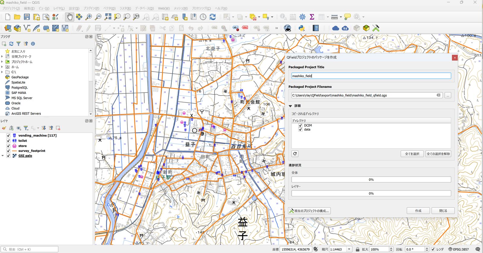Expand 空間ブックマーク in Browser tree
Screen dimensions: 483x253
tap(2, 56)
